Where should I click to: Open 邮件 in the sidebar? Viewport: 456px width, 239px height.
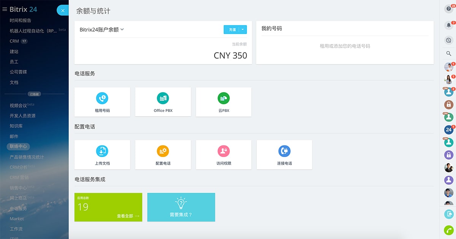pos(14,136)
